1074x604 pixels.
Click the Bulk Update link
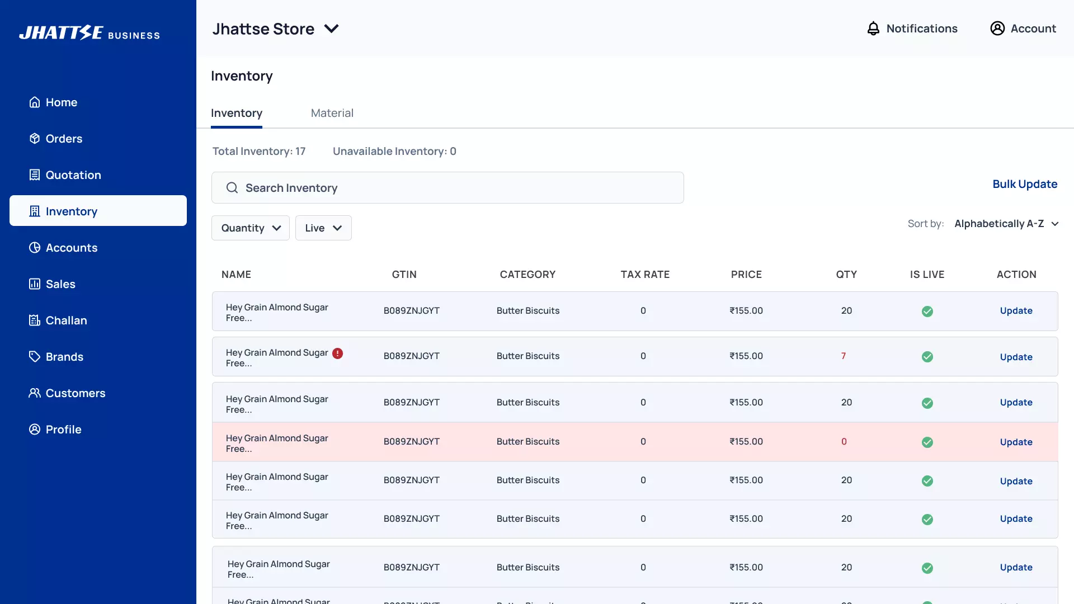pos(1024,183)
